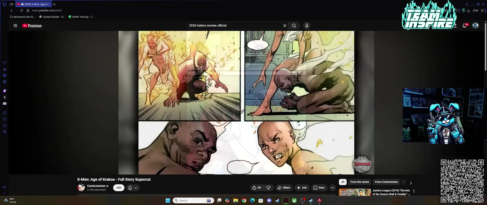Open the weather widget showing 36°F Windy
The height and width of the screenshot is (205, 487).
10,200
